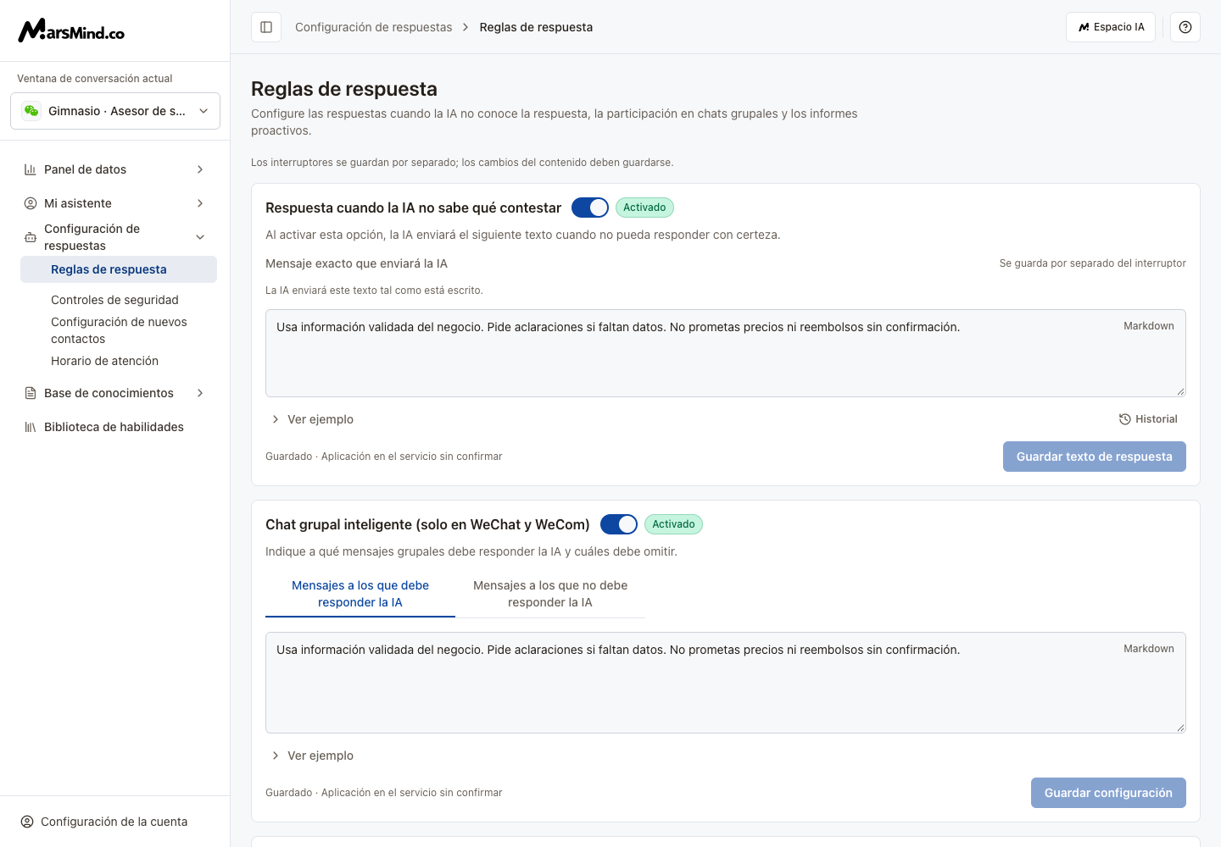This screenshot has height=847, width=1221.
Task: Expand the Base de conocimientos chevron
Action: coord(200,393)
